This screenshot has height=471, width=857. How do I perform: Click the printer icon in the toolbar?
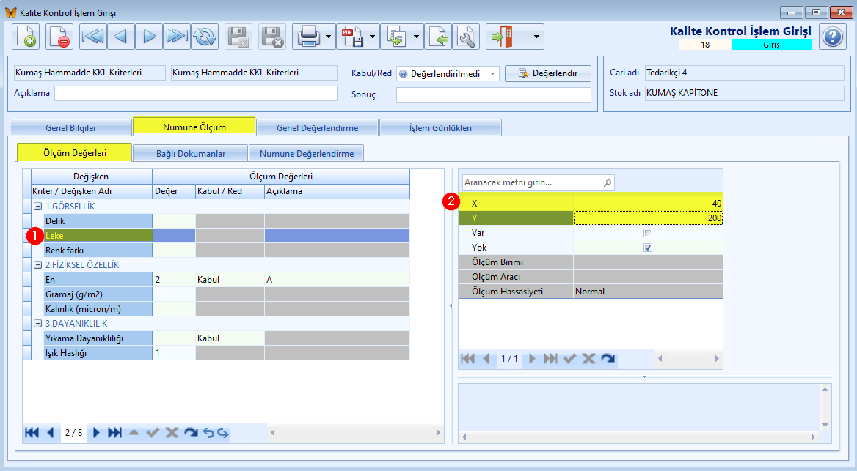click(308, 37)
